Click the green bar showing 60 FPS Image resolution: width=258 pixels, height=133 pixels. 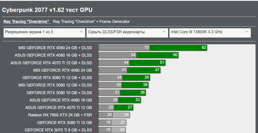pyautogui.click(x=157, y=55)
